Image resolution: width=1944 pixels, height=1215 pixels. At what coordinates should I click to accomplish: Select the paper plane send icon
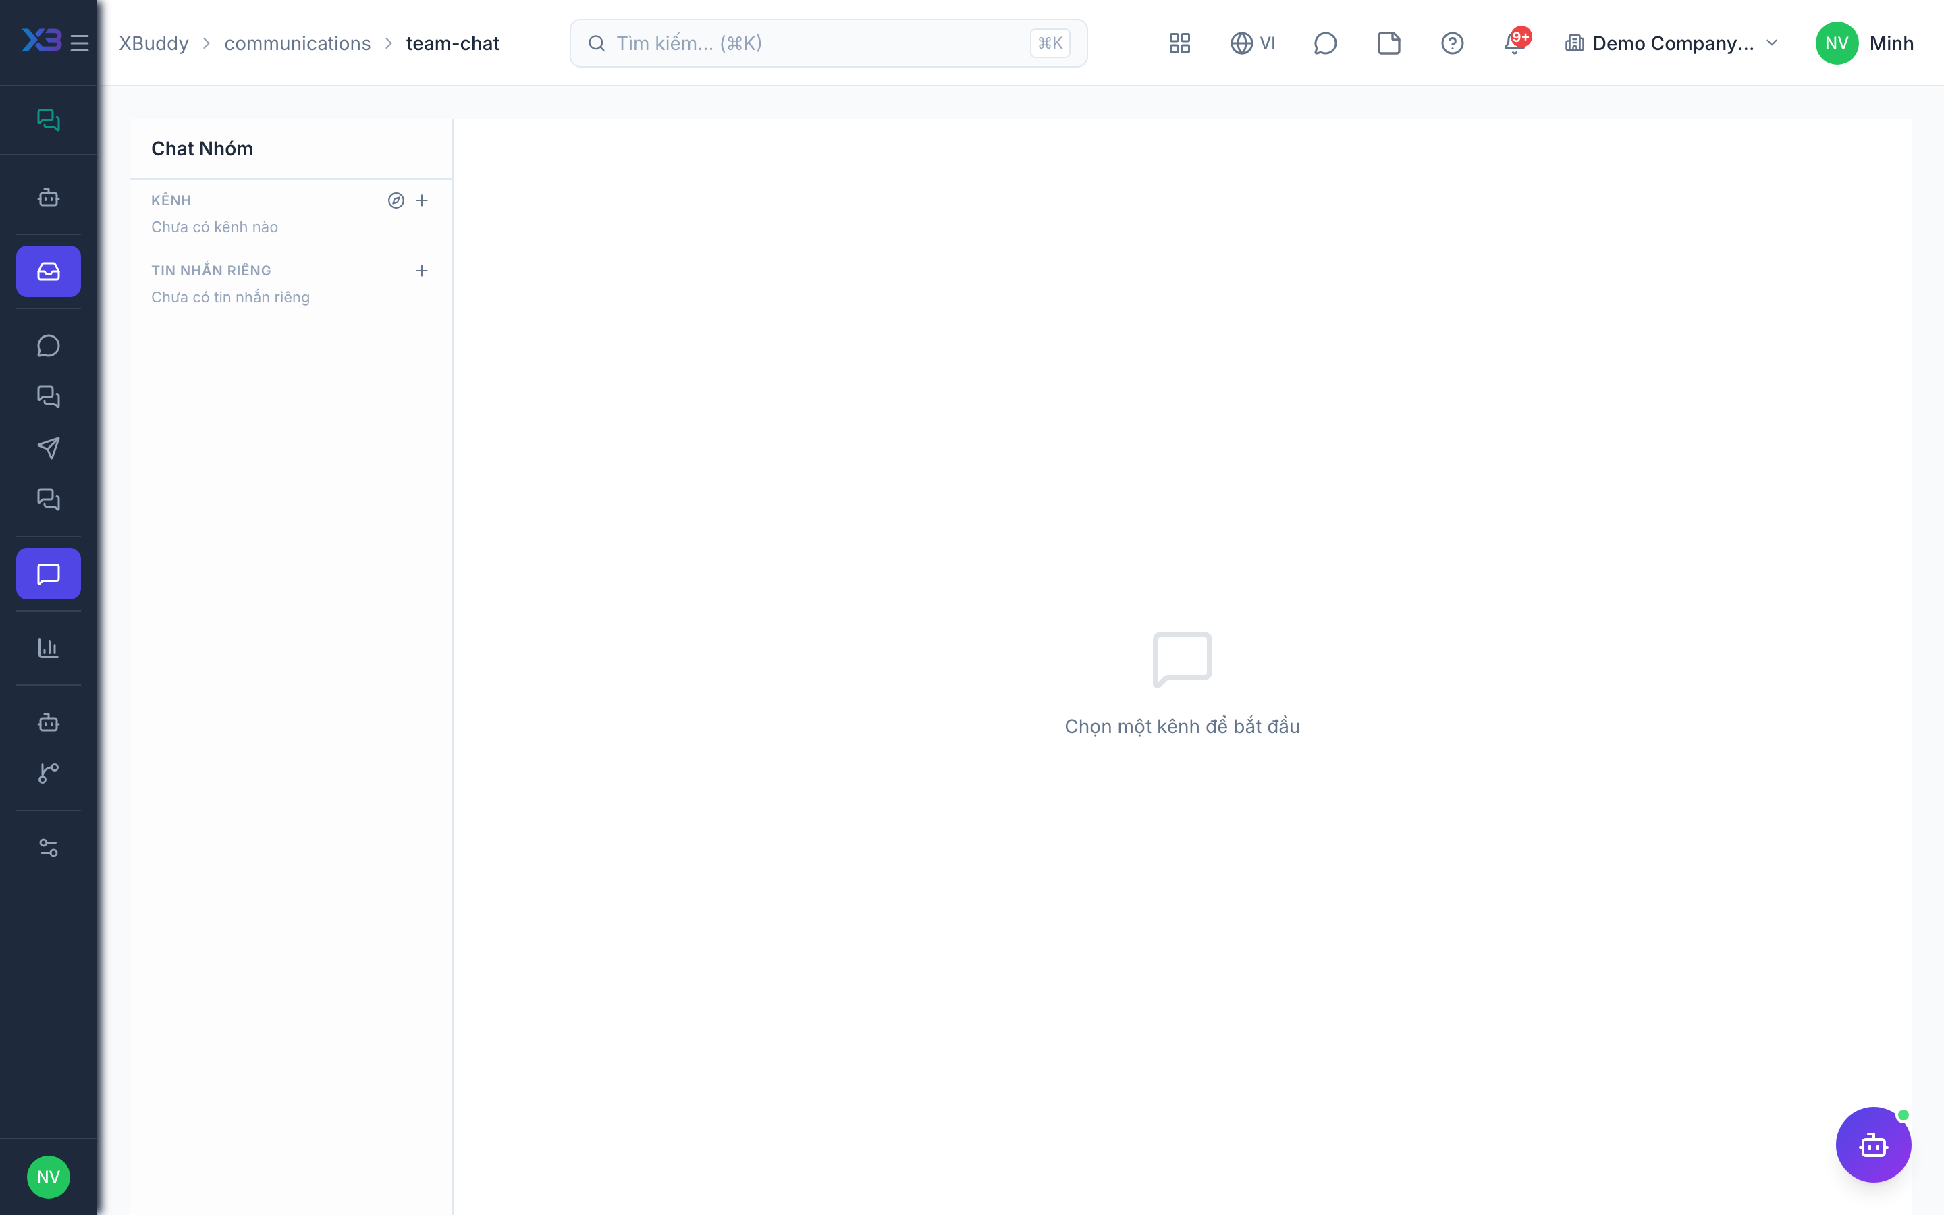(x=48, y=448)
